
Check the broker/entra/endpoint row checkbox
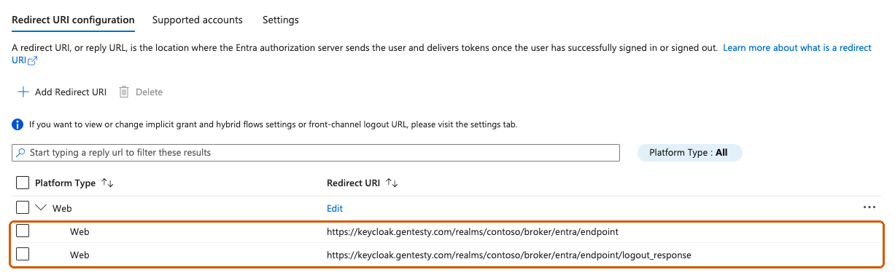23,231
